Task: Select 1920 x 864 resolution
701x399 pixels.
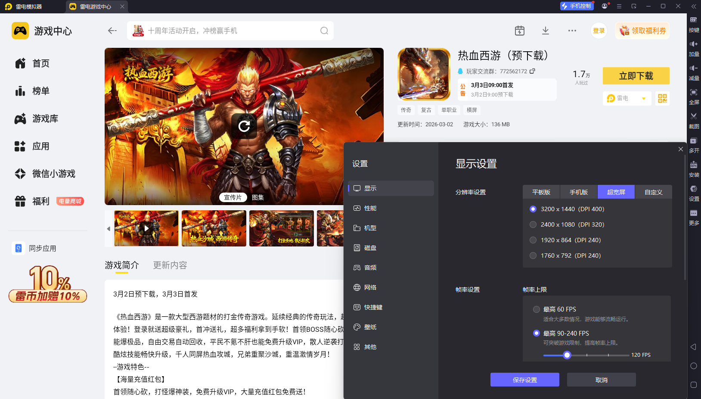Action: (565, 240)
